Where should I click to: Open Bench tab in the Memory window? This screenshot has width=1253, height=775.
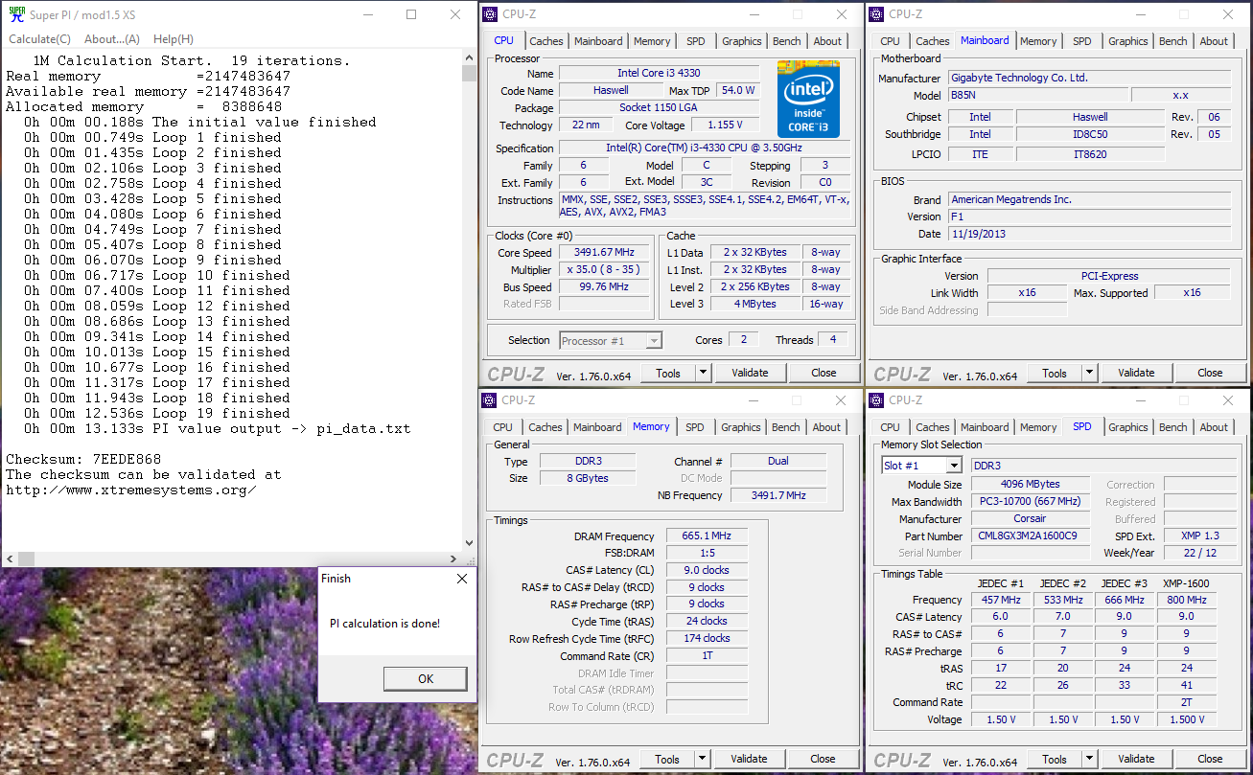[786, 427]
